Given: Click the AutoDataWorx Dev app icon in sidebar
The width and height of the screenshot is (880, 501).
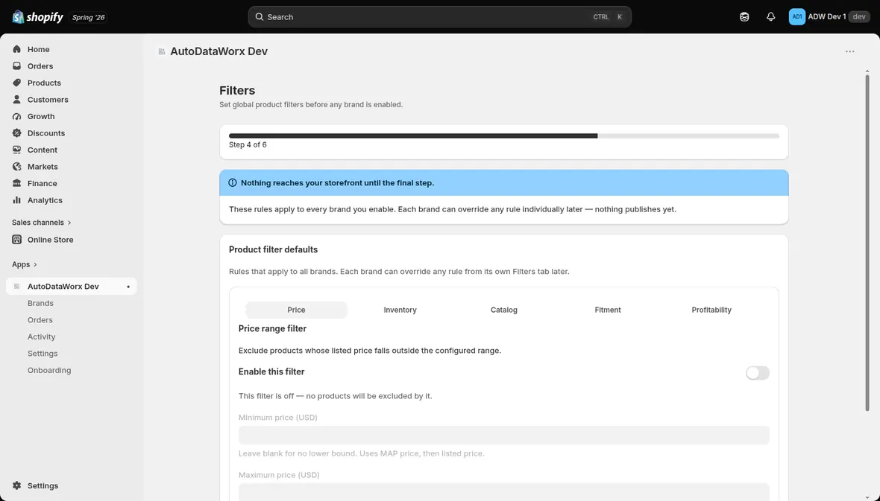Looking at the screenshot, I should (17, 287).
